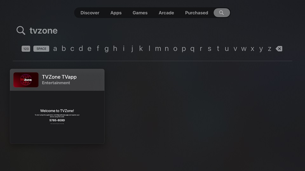This screenshot has height=171, width=305.
Task: Select letter d on keyboard
Action: (81, 48)
